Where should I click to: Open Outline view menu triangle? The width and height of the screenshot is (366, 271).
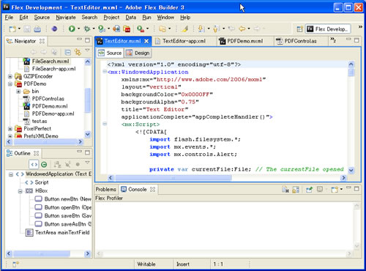[x=87, y=163]
